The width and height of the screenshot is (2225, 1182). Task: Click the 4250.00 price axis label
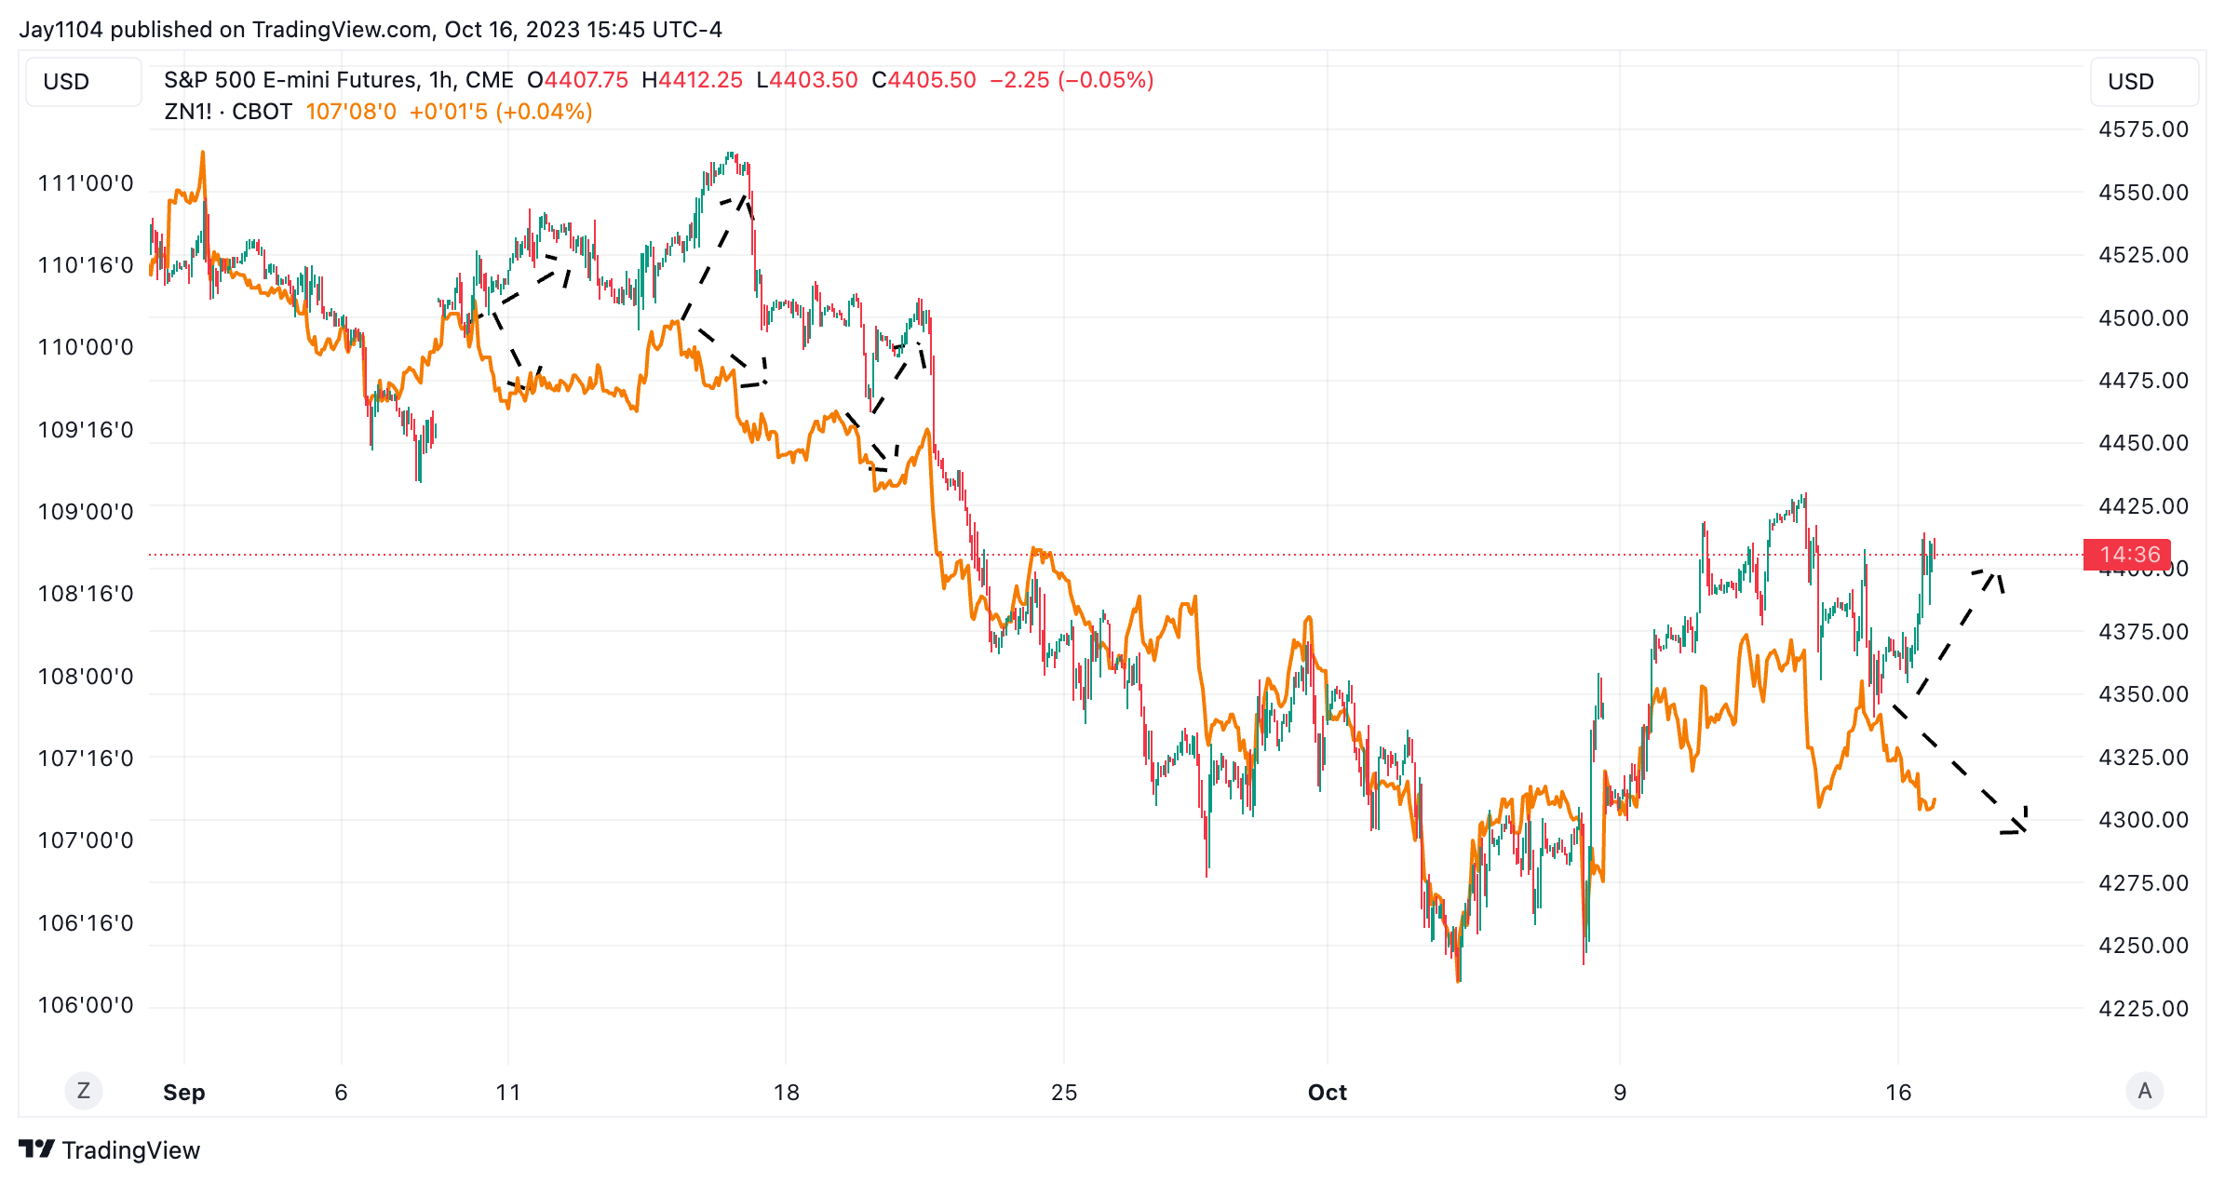pos(2143,946)
